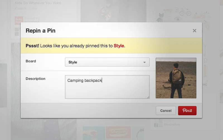Click 'Kids Do Whatever You Want' background text
This screenshot has height=140, width=223.
pyautogui.click(x=38, y=3)
